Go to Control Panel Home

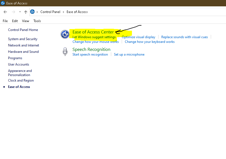point(23,30)
